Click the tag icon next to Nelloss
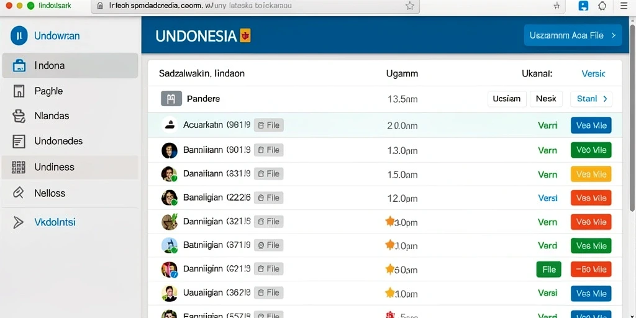Screen dimensions: 636x318 click(x=18, y=193)
